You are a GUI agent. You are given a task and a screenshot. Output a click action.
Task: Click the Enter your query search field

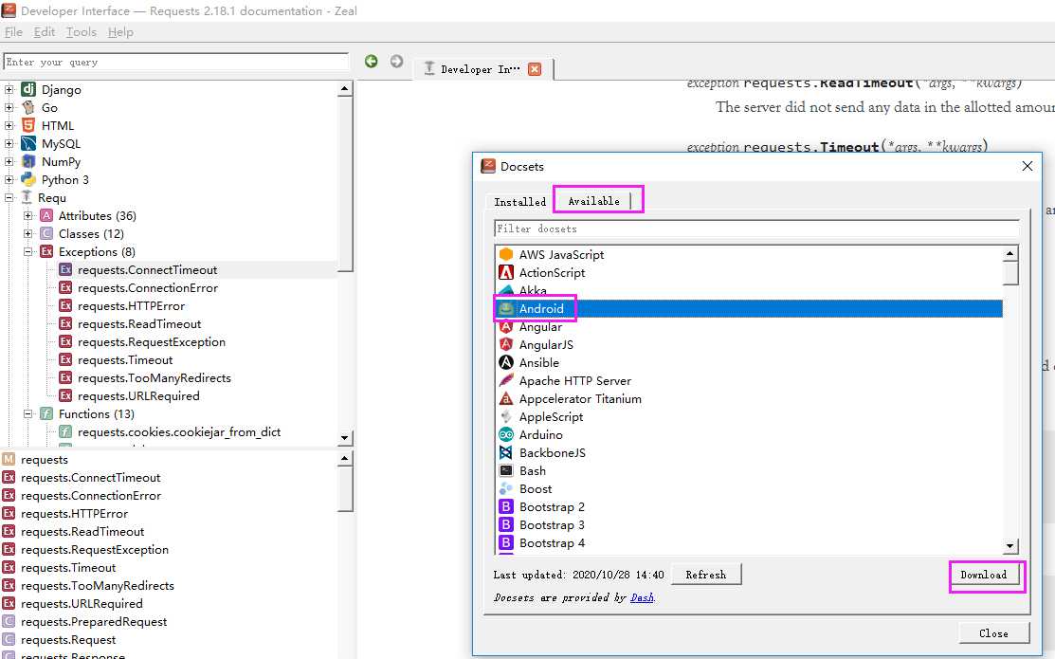point(176,62)
